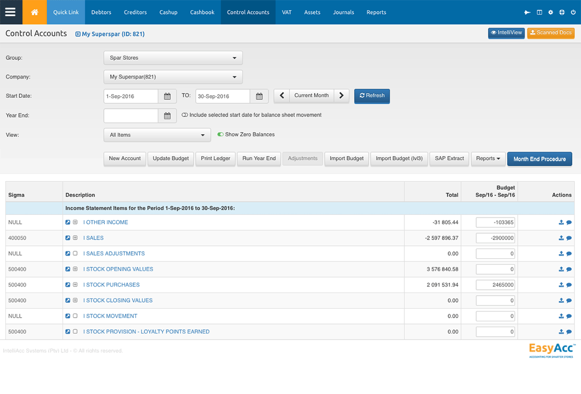Image resolution: width=581 pixels, height=394 pixels.
Task: Click the Update Budget button
Action: 171,158
